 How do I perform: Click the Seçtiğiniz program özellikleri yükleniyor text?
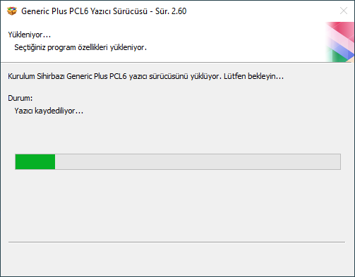[80, 47]
